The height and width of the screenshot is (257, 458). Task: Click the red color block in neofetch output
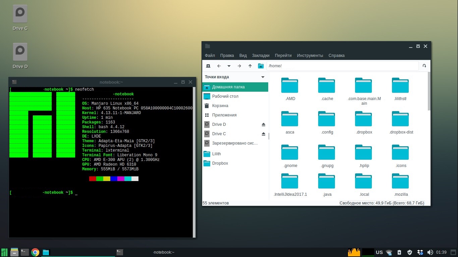tap(93, 179)
